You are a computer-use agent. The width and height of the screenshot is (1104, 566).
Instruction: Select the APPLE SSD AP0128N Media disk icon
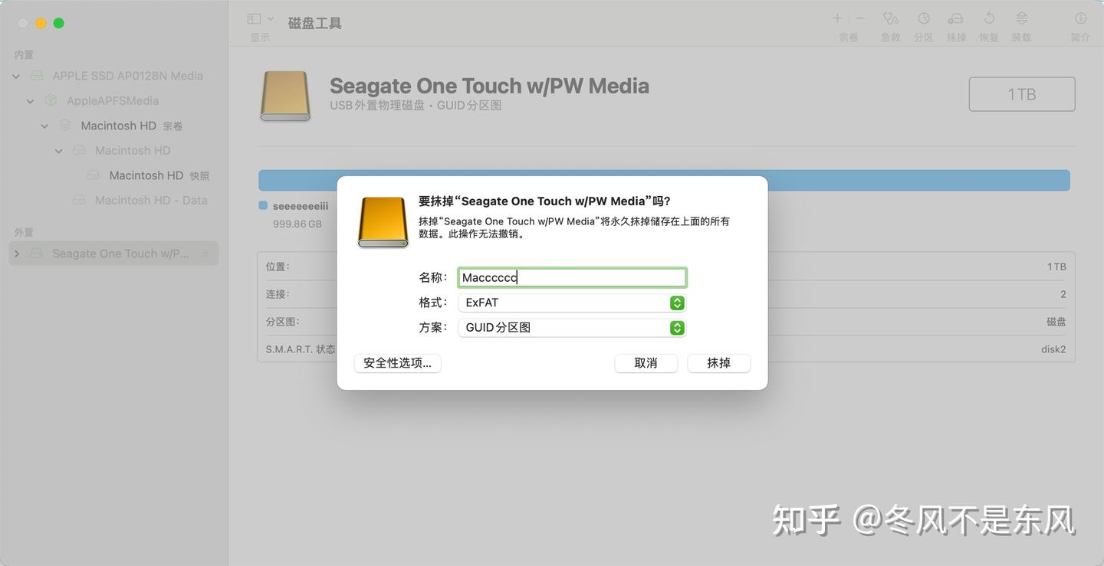pos(37,76)
